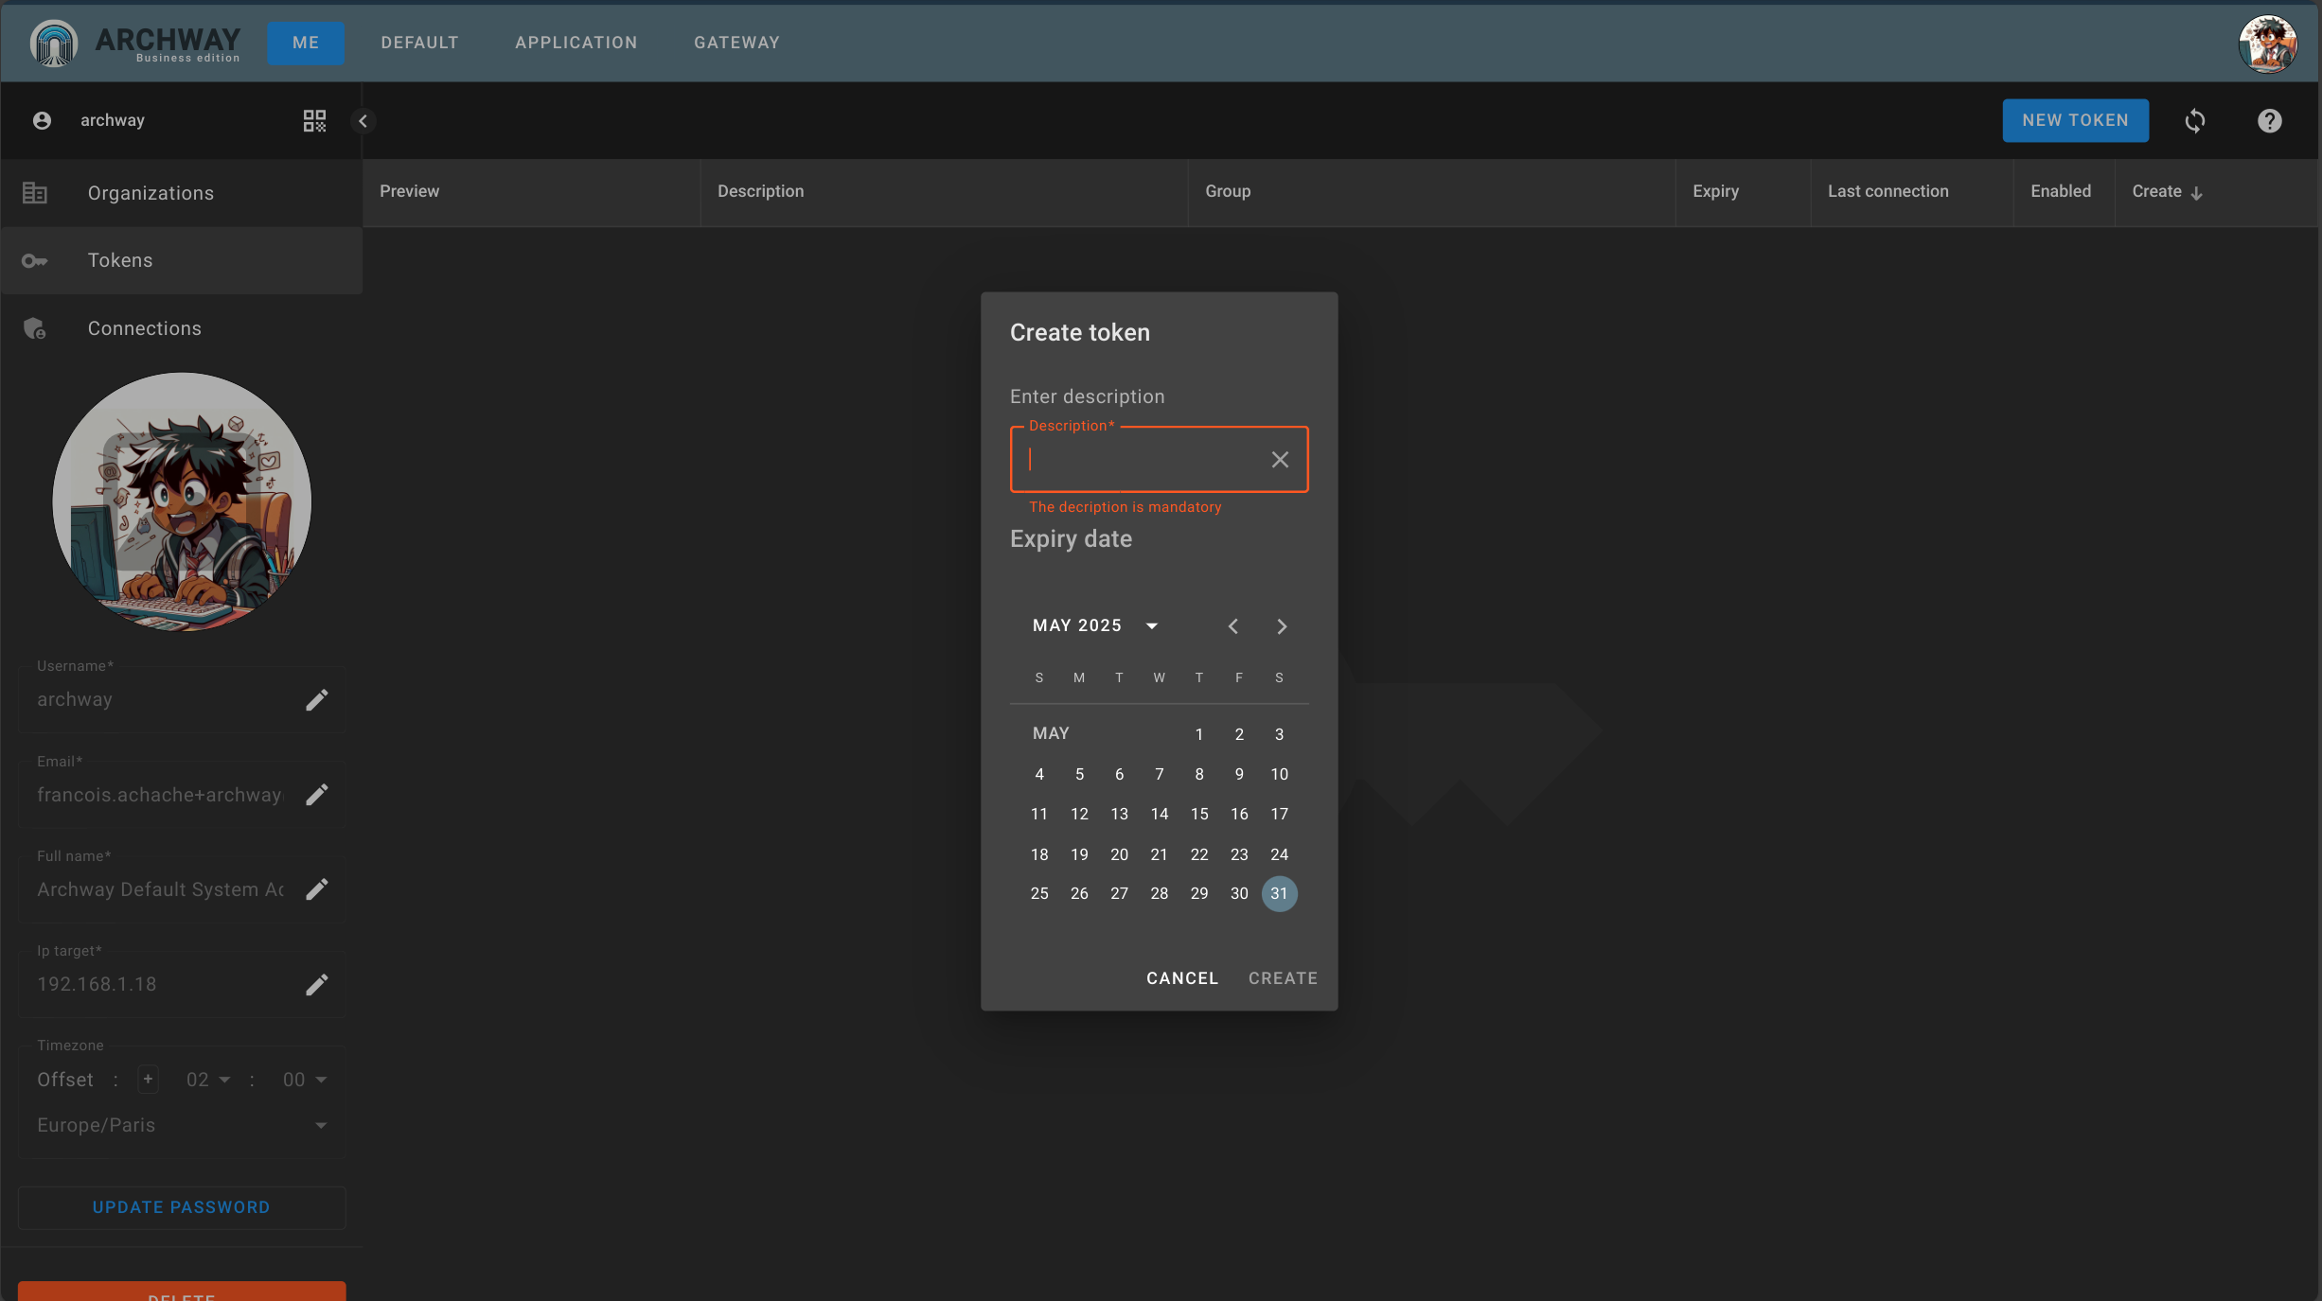Switch to the GATEWAY tab

(736, 43)
